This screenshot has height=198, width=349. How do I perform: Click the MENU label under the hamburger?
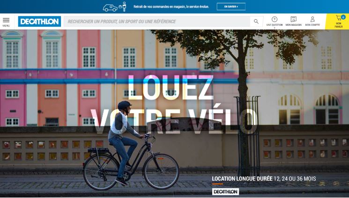pos(6,26)
